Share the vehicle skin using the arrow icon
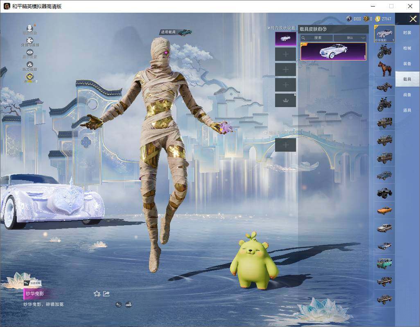Screen dimensions: 420x327 coord(106,294)
